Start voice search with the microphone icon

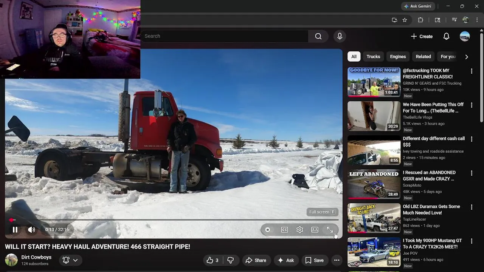[x=340, y=36]
